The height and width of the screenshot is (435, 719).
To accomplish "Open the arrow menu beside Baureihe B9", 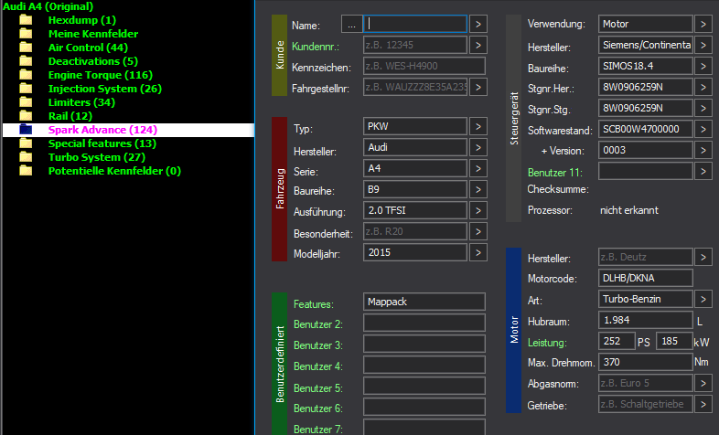I will [x=478, y=189].
